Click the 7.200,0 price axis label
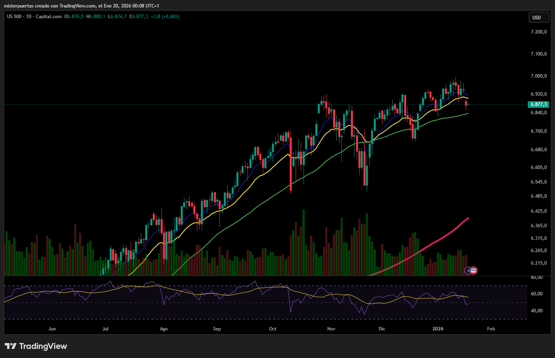The height and width of the screenshot is (358, 555). click(x=539, y=32)
